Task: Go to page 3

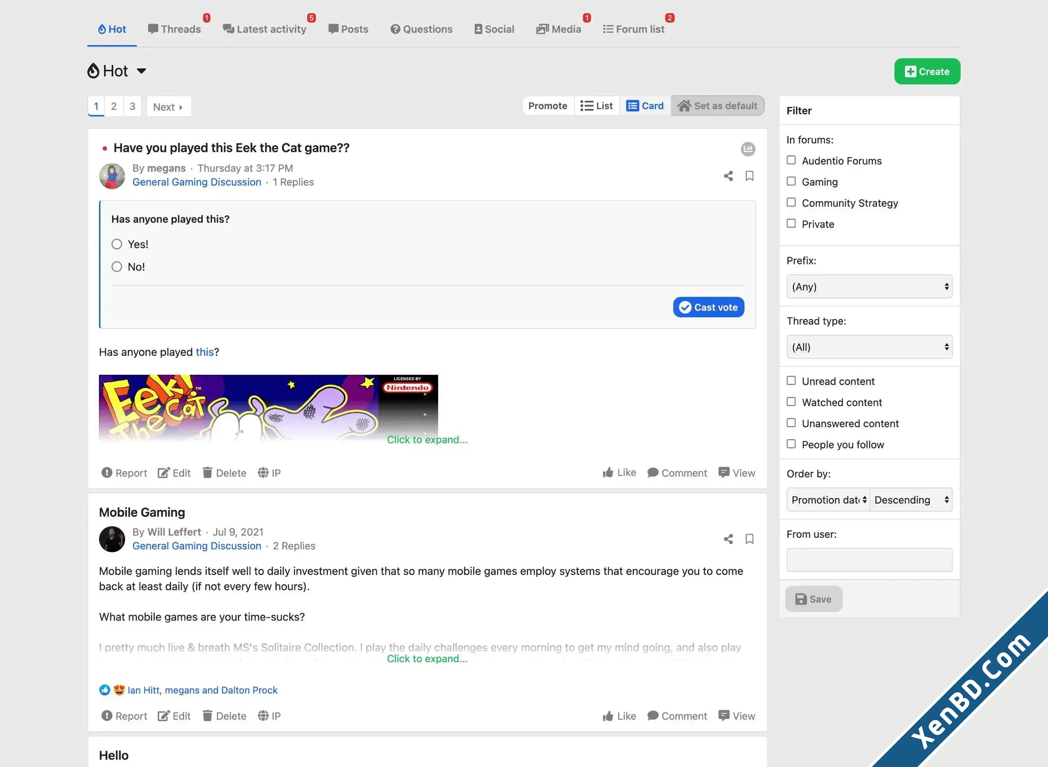Action: pos(132,106)
